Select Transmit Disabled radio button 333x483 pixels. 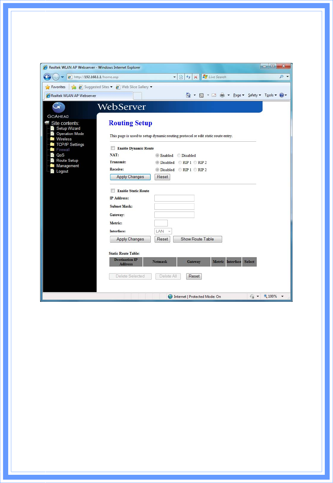[157, 163]
